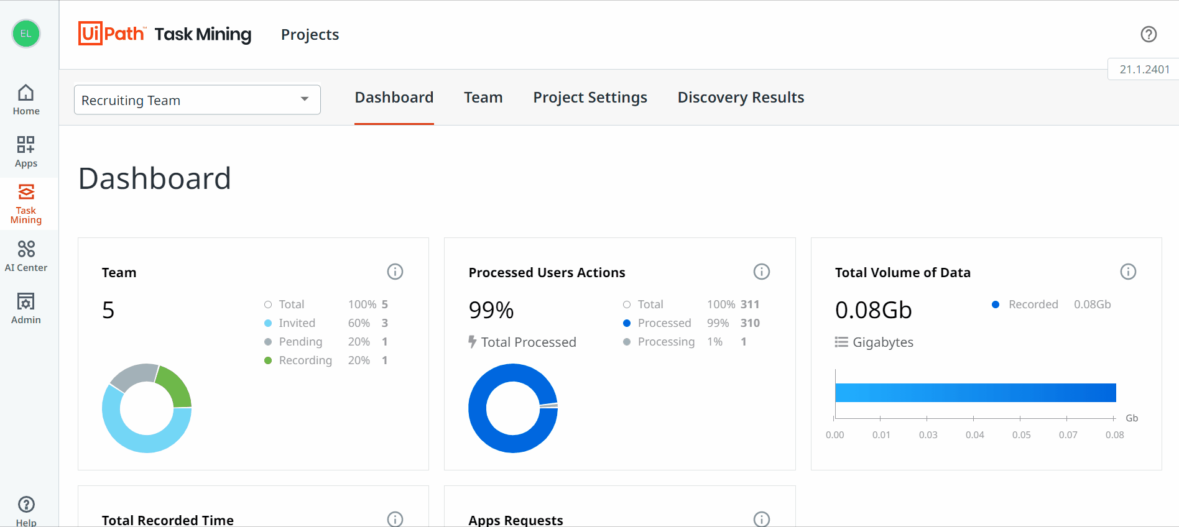Click the 0.08Gb total volume value
The width and height of the screenshot is (1179, 527).
pos(873,309)
